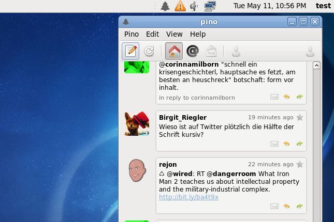
Task: Open the Edit menu
Action: point(152,34)
